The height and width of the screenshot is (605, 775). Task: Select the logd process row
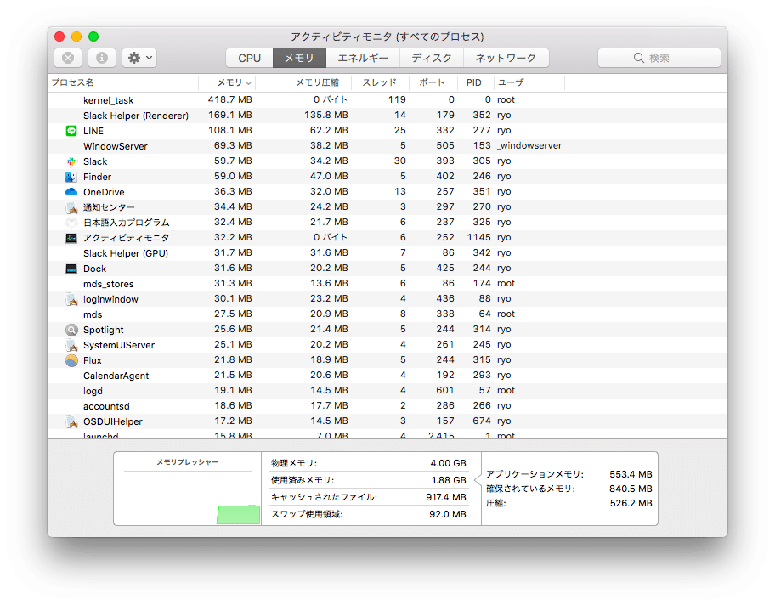387,391
